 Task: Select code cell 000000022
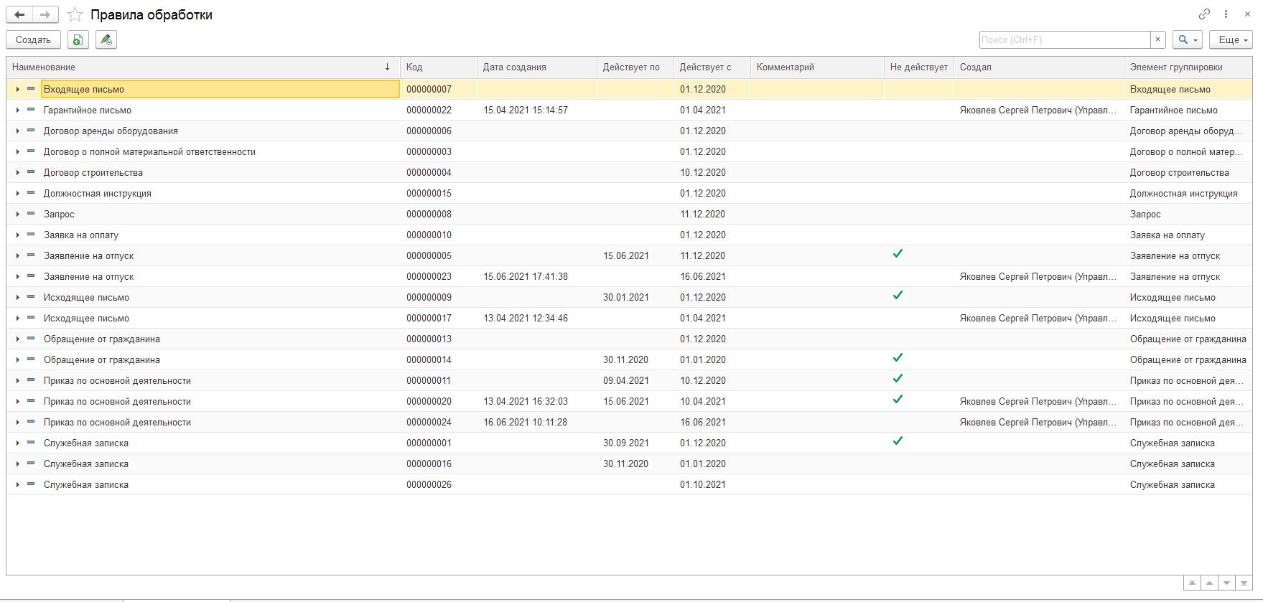439,110
